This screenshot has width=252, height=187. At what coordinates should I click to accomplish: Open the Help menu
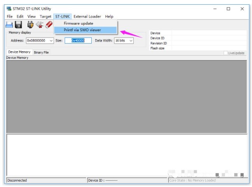point(109,17)
